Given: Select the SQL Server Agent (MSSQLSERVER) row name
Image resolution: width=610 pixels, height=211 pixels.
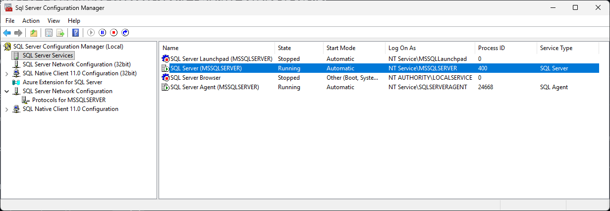Looking at the screenshot, I should pos(215,87).
